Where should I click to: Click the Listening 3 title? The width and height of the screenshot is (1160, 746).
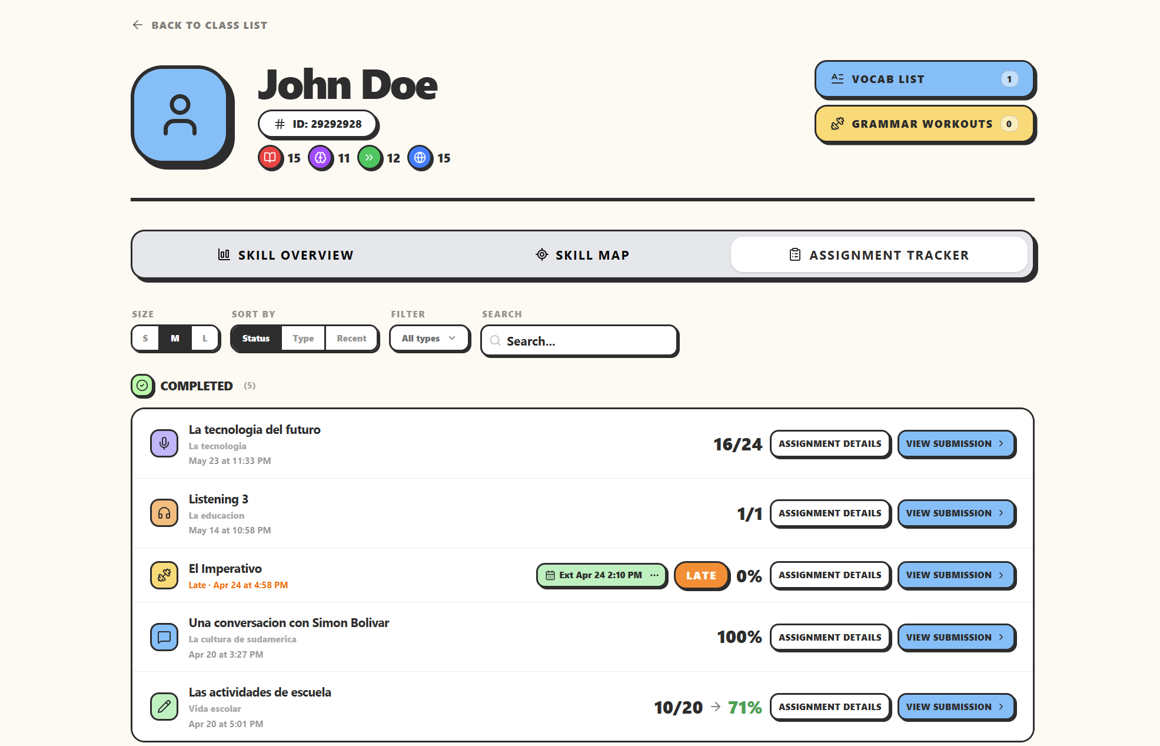[x=218, y=499]
